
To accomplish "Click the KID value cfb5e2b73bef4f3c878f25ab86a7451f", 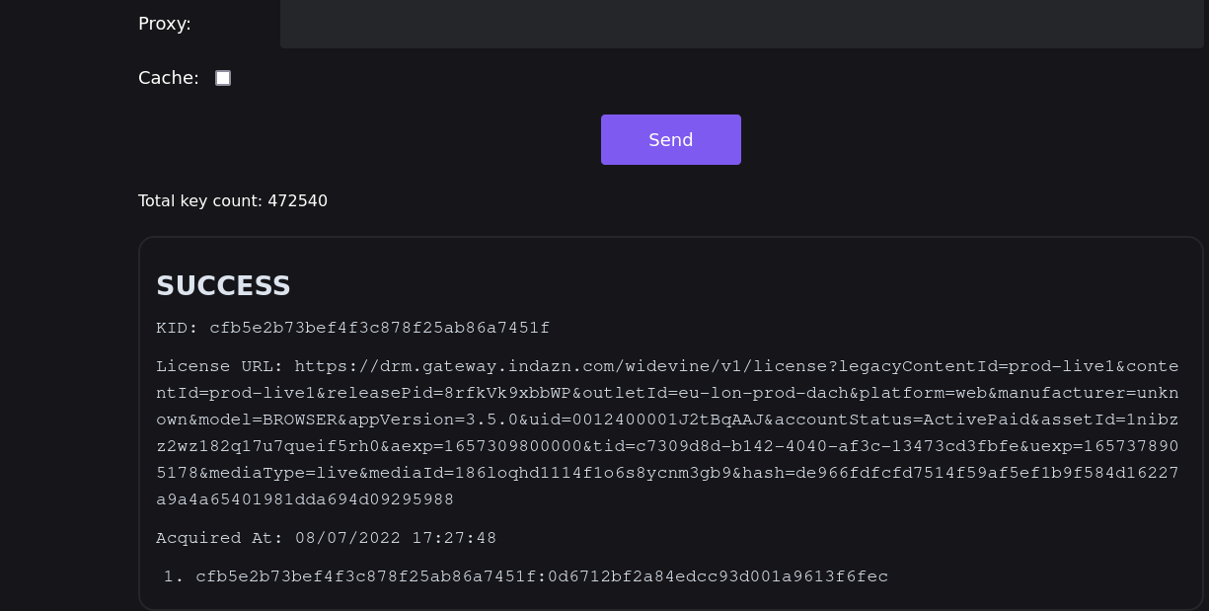I will point(379,328).
